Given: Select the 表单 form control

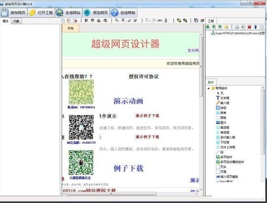Looking at the screenshot, I should click(221, 113).
